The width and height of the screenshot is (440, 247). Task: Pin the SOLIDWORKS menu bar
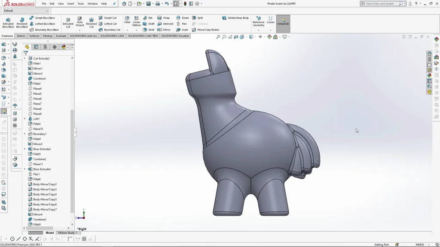tap(114, 3)
